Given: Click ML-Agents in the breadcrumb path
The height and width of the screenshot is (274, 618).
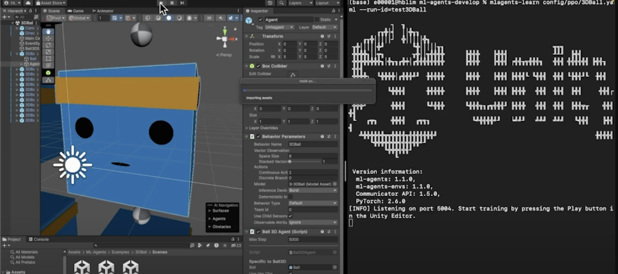Looking at the screenshot, I should 96,252.
